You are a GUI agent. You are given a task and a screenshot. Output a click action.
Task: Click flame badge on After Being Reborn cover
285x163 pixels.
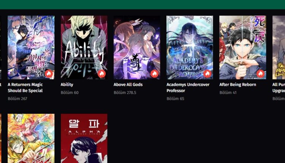coord(260,74)
